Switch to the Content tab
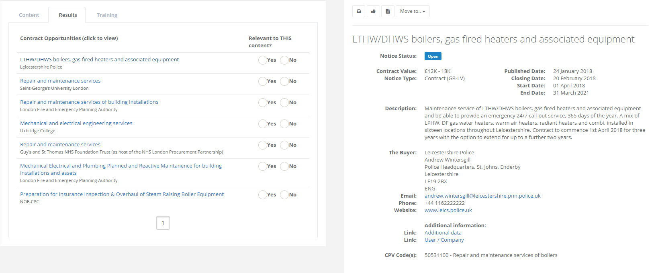Screen dimensions: 654x273 click(29, 15)
